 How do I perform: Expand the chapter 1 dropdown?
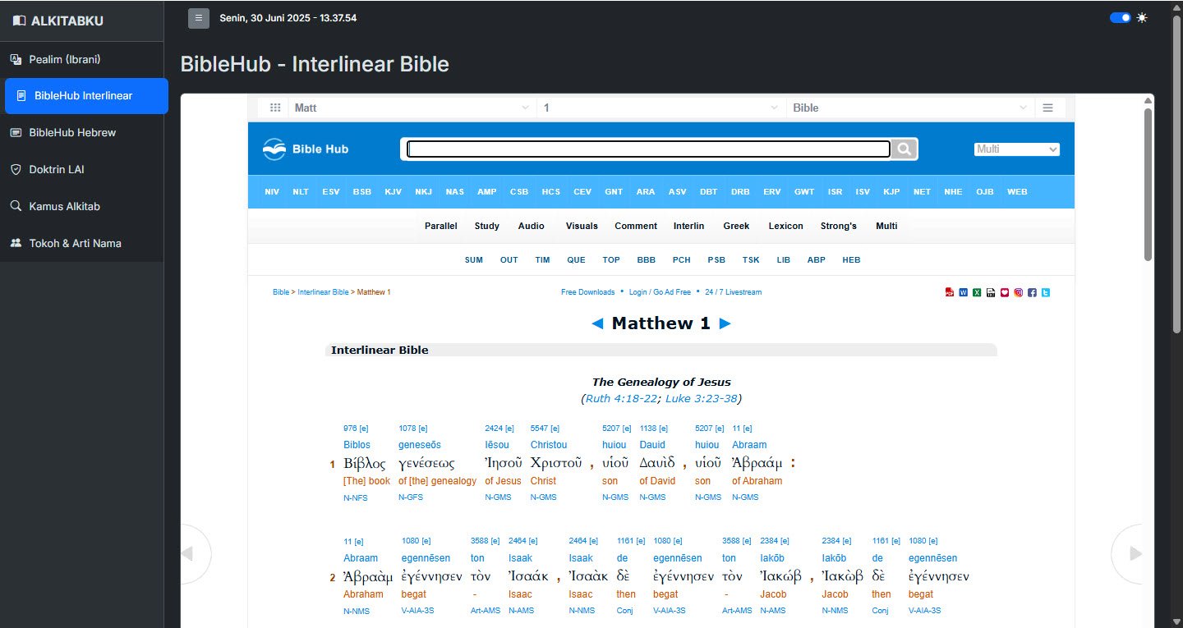(x=661, y=108)
